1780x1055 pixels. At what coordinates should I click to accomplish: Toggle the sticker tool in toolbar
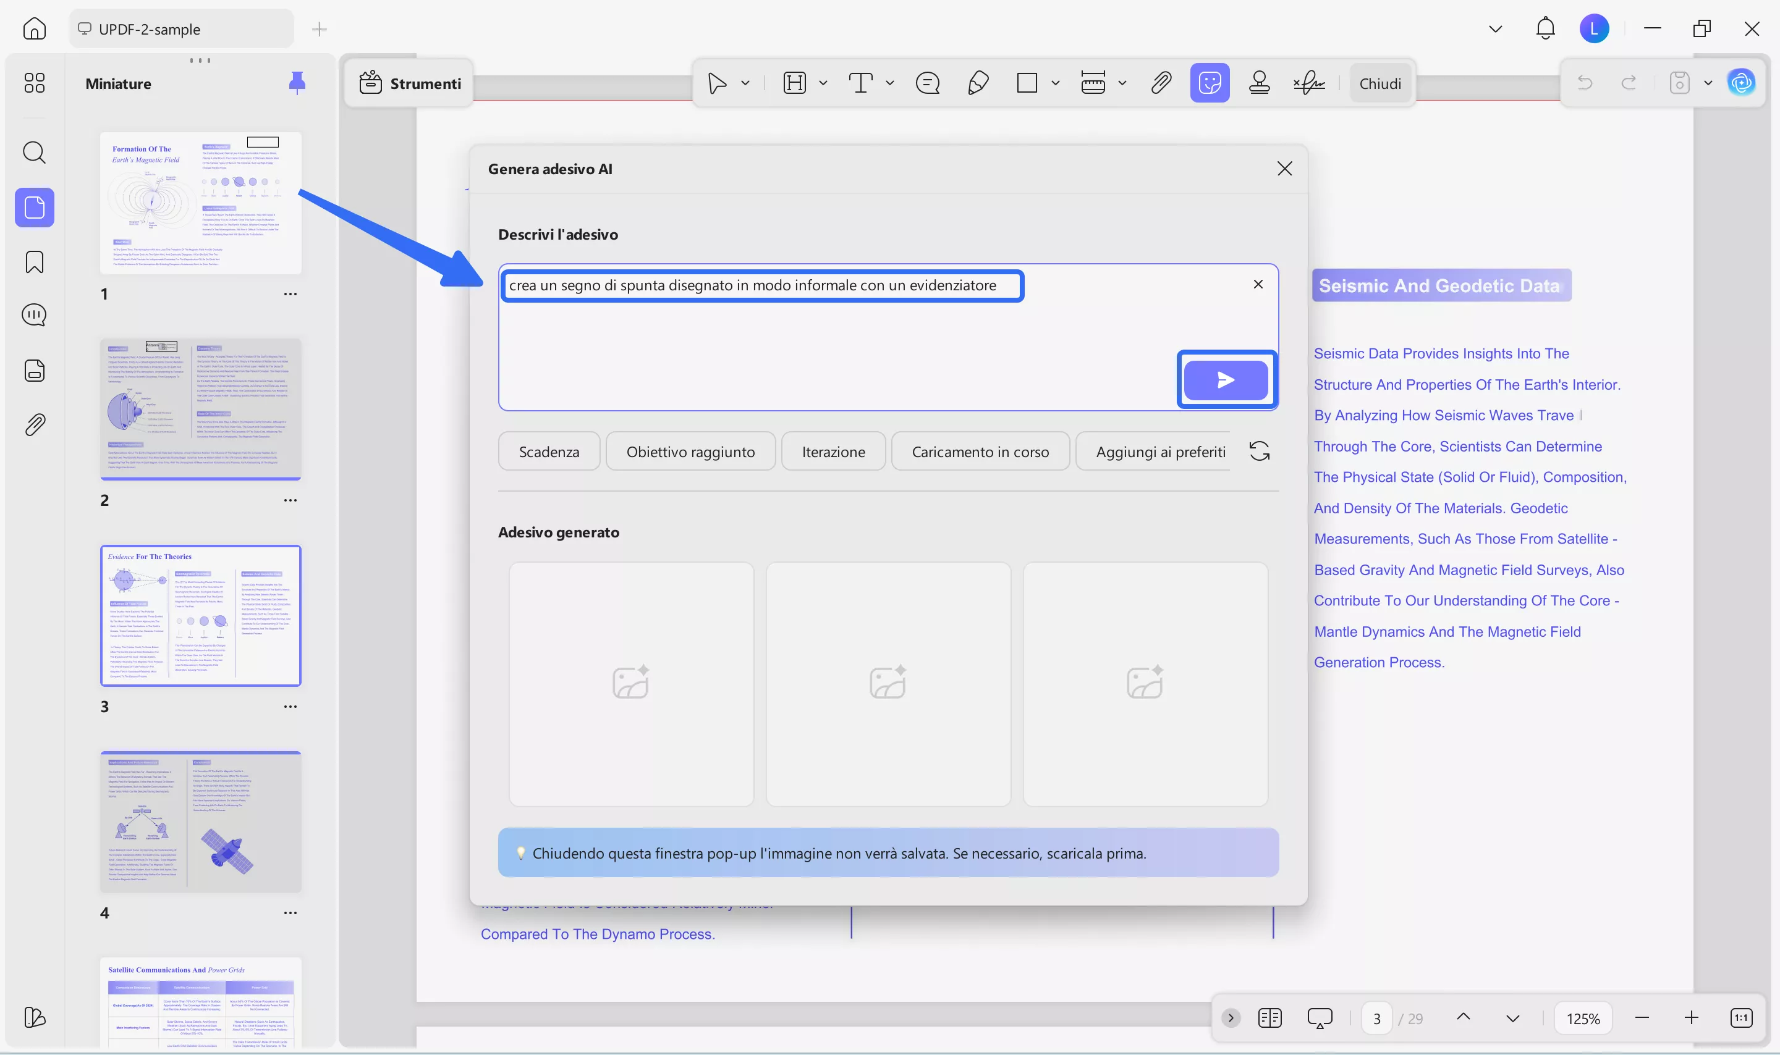1210,83
